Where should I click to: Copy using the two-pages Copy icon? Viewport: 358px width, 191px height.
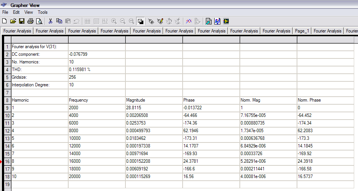coord(59,21)
